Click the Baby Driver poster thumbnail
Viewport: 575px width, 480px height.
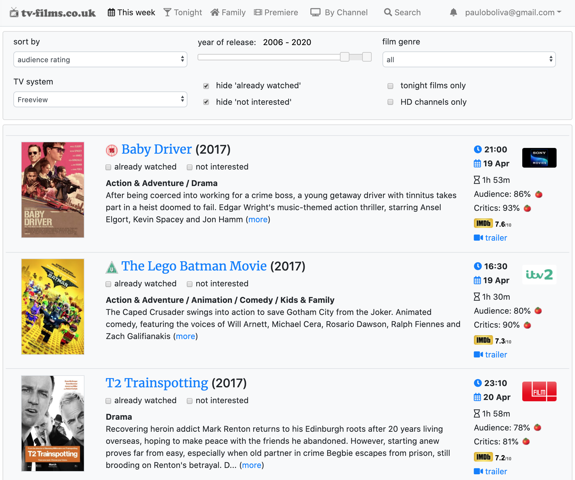(53, 190)
